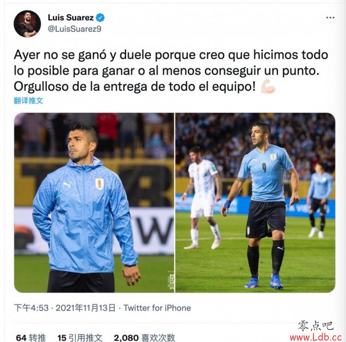Click the 零点吧 watermark logo
Screen dimensions: 346x342
point(316,326)
